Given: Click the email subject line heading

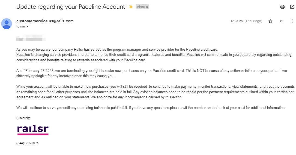Looking at the screenshot, I should [71, 7].
